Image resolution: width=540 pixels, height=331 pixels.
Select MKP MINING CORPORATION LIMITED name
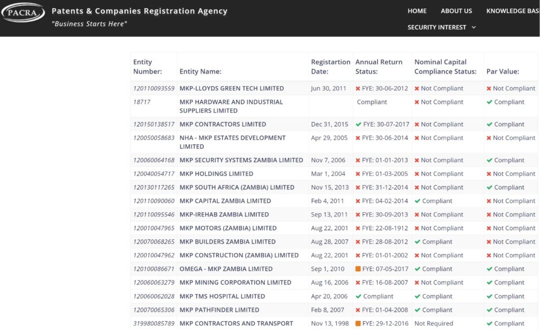pyautogui.click(x=235, y=282)
